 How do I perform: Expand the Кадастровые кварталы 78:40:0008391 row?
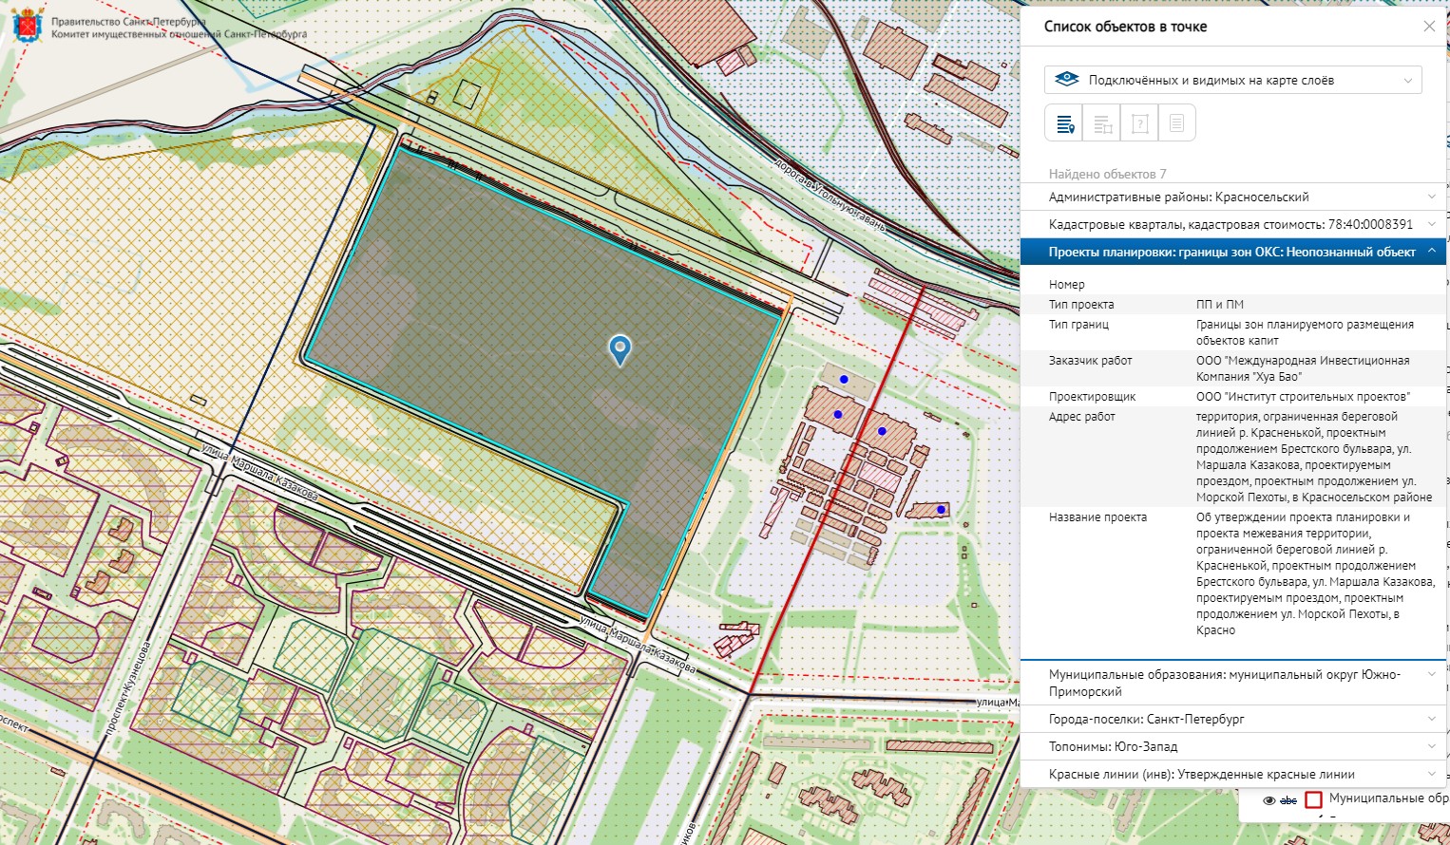click(1232, 224)
